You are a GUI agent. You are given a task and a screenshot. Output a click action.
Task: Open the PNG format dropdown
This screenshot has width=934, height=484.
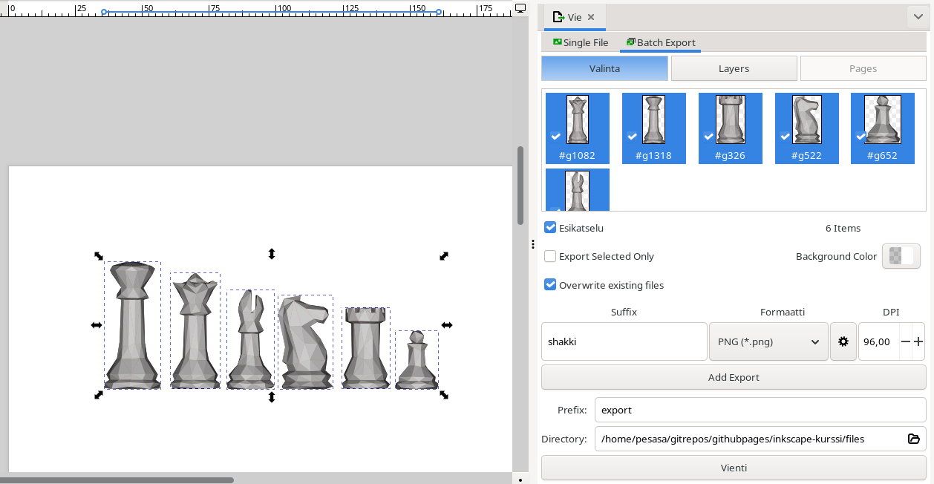point(768,341)
